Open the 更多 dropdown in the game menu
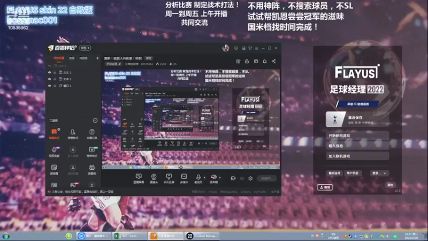Image resolution: width=428 pixels, height=241 pixels. (x=379, y=173)
